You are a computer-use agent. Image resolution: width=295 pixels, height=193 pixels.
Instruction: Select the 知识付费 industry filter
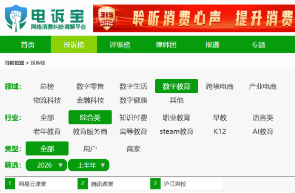coord(133,118)
